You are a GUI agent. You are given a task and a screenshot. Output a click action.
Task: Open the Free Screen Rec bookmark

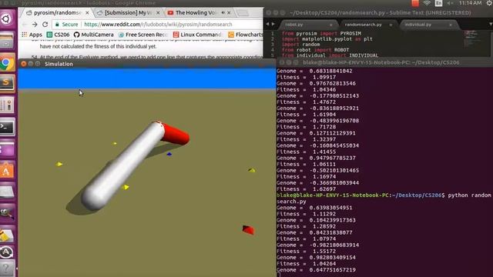tap(142, 35)
